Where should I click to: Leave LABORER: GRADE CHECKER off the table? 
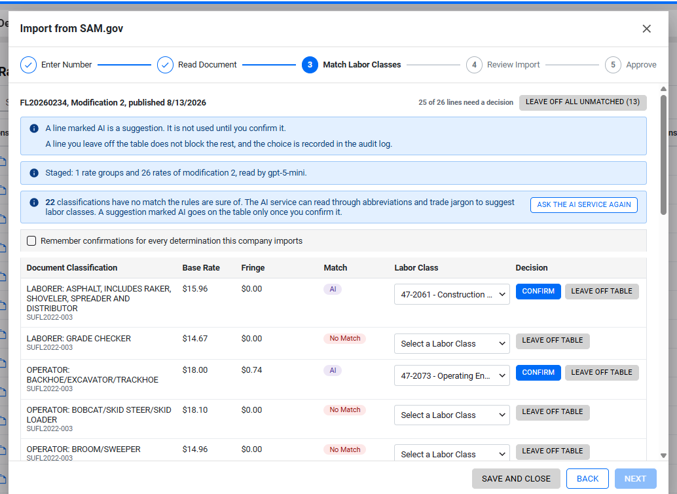[x=552, y=341]
